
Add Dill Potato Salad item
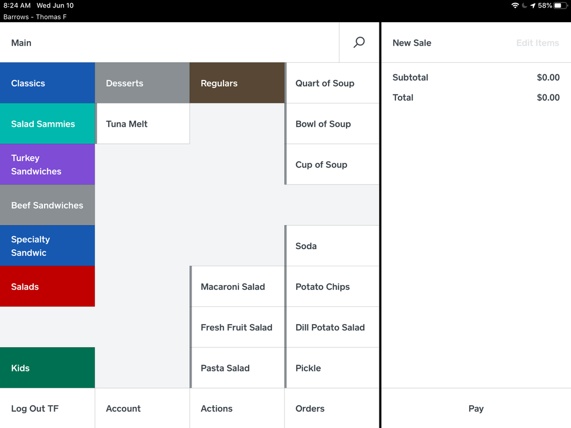pos(332,327)
